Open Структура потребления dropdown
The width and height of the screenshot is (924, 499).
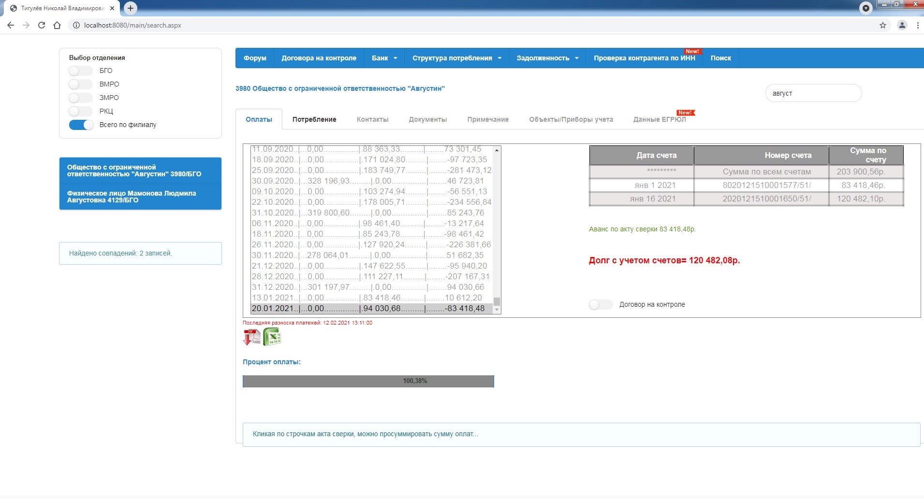coord(456,58)
